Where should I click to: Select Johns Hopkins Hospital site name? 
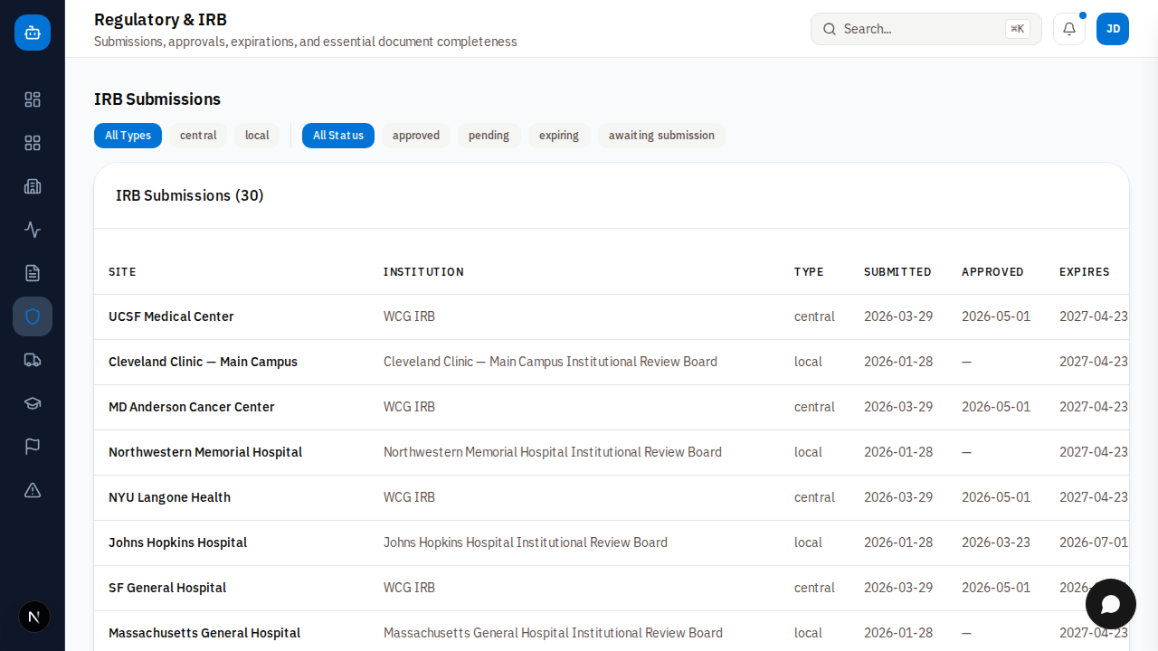177,542
